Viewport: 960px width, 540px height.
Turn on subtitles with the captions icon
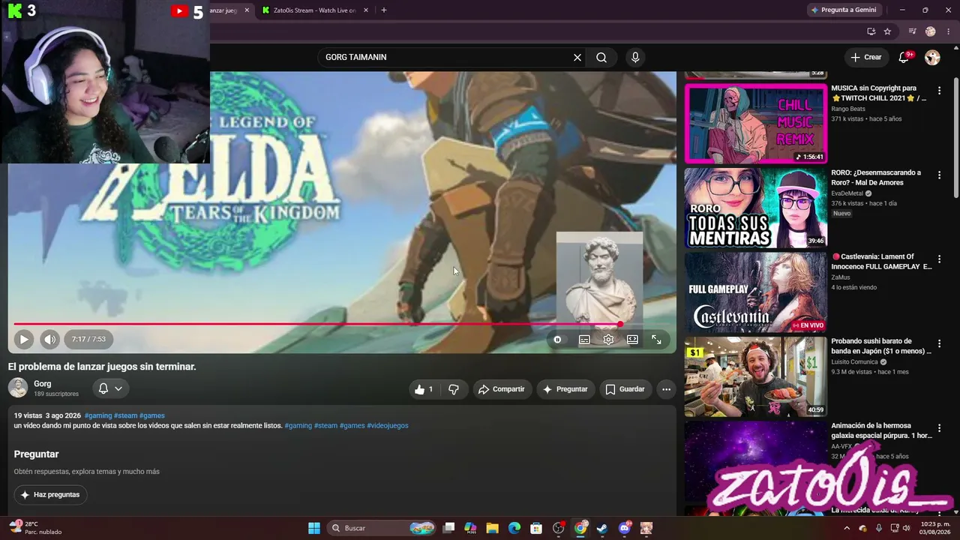(584, 340)
